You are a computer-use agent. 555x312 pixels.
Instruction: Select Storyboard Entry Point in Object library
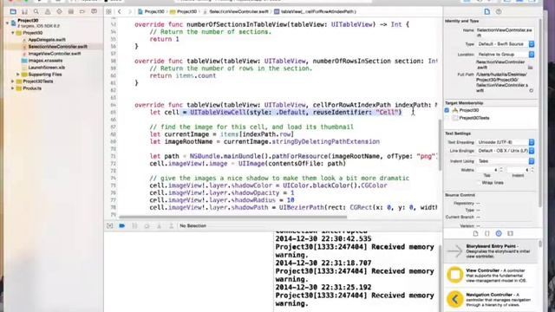492,250
